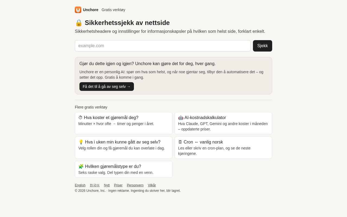Open 'Hvilken gjøremålstype er du?' quiz
Viewport: 347px width, 217px height.
point(124,169)
